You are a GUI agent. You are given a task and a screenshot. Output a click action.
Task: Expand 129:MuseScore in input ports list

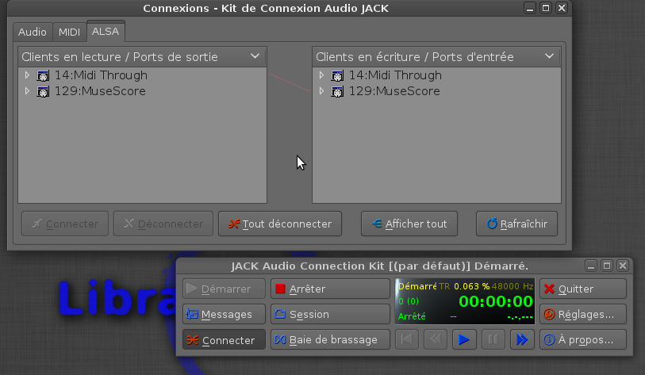click(321, 91)
